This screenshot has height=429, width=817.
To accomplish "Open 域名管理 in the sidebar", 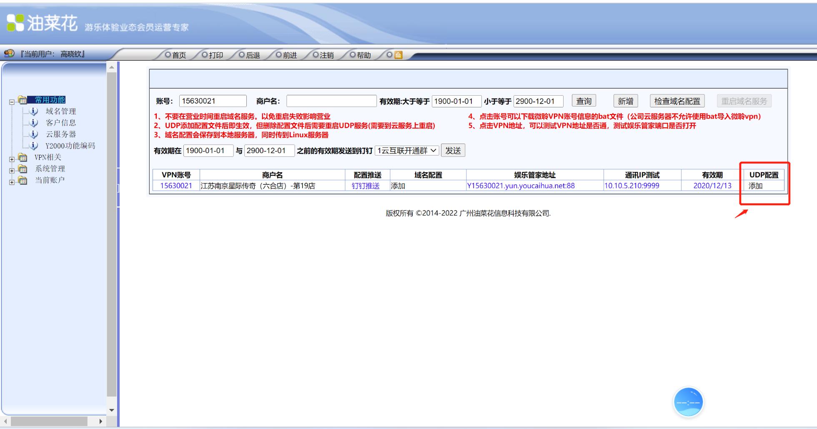I will click(x=61, y=111).
